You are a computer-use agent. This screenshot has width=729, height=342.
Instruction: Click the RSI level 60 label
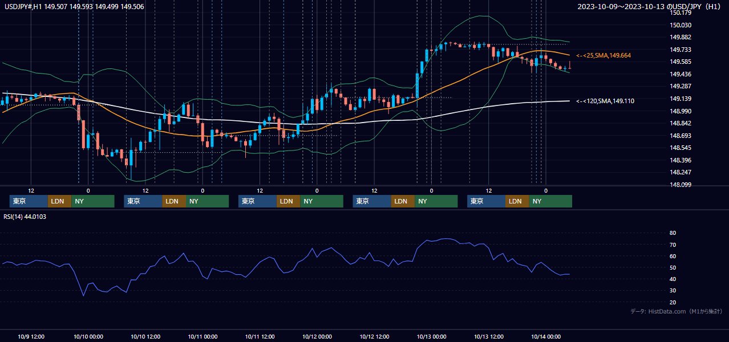click(673, 256)
